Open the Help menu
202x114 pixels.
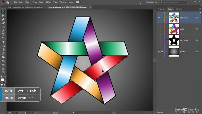coord(71,2)
